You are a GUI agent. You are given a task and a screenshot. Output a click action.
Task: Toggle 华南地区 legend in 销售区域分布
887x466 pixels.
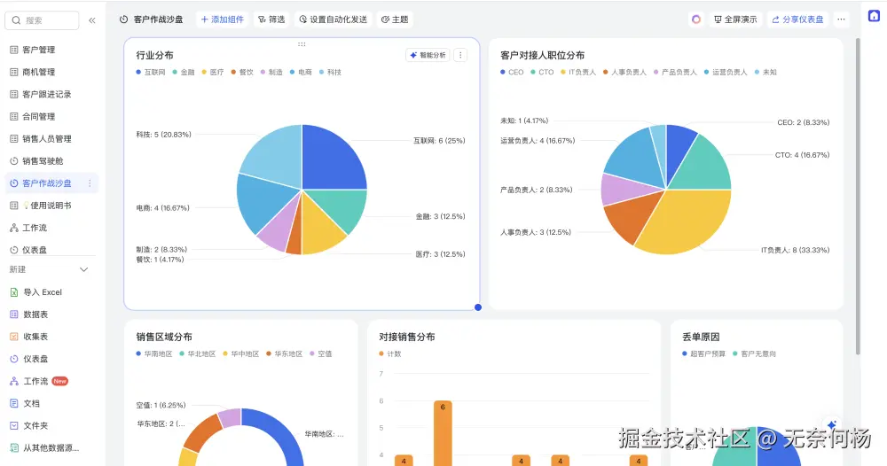(x=153, y=353)
